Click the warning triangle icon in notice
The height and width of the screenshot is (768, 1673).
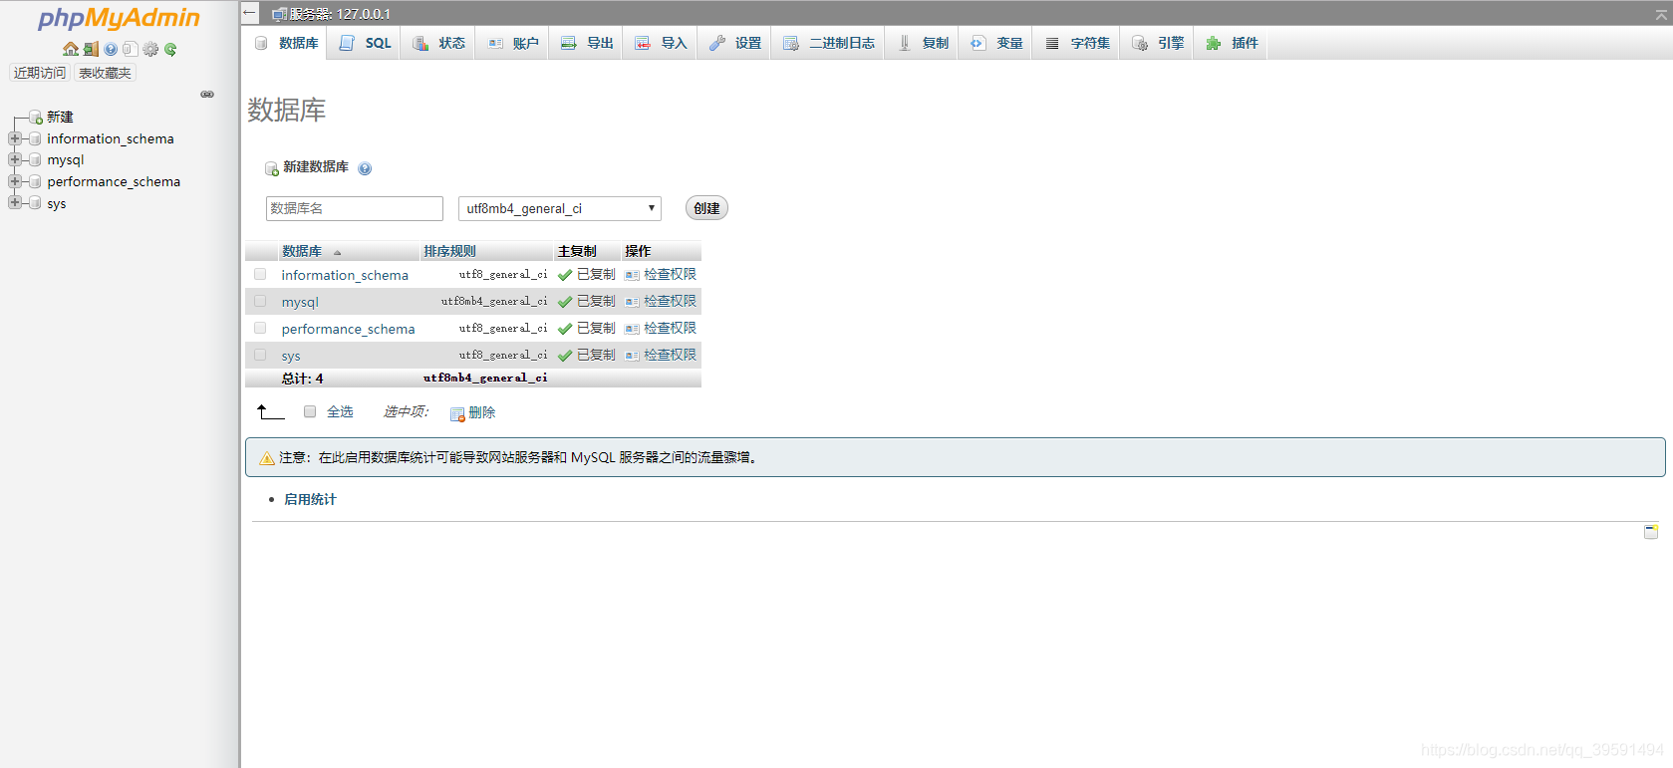coord(267,458)
